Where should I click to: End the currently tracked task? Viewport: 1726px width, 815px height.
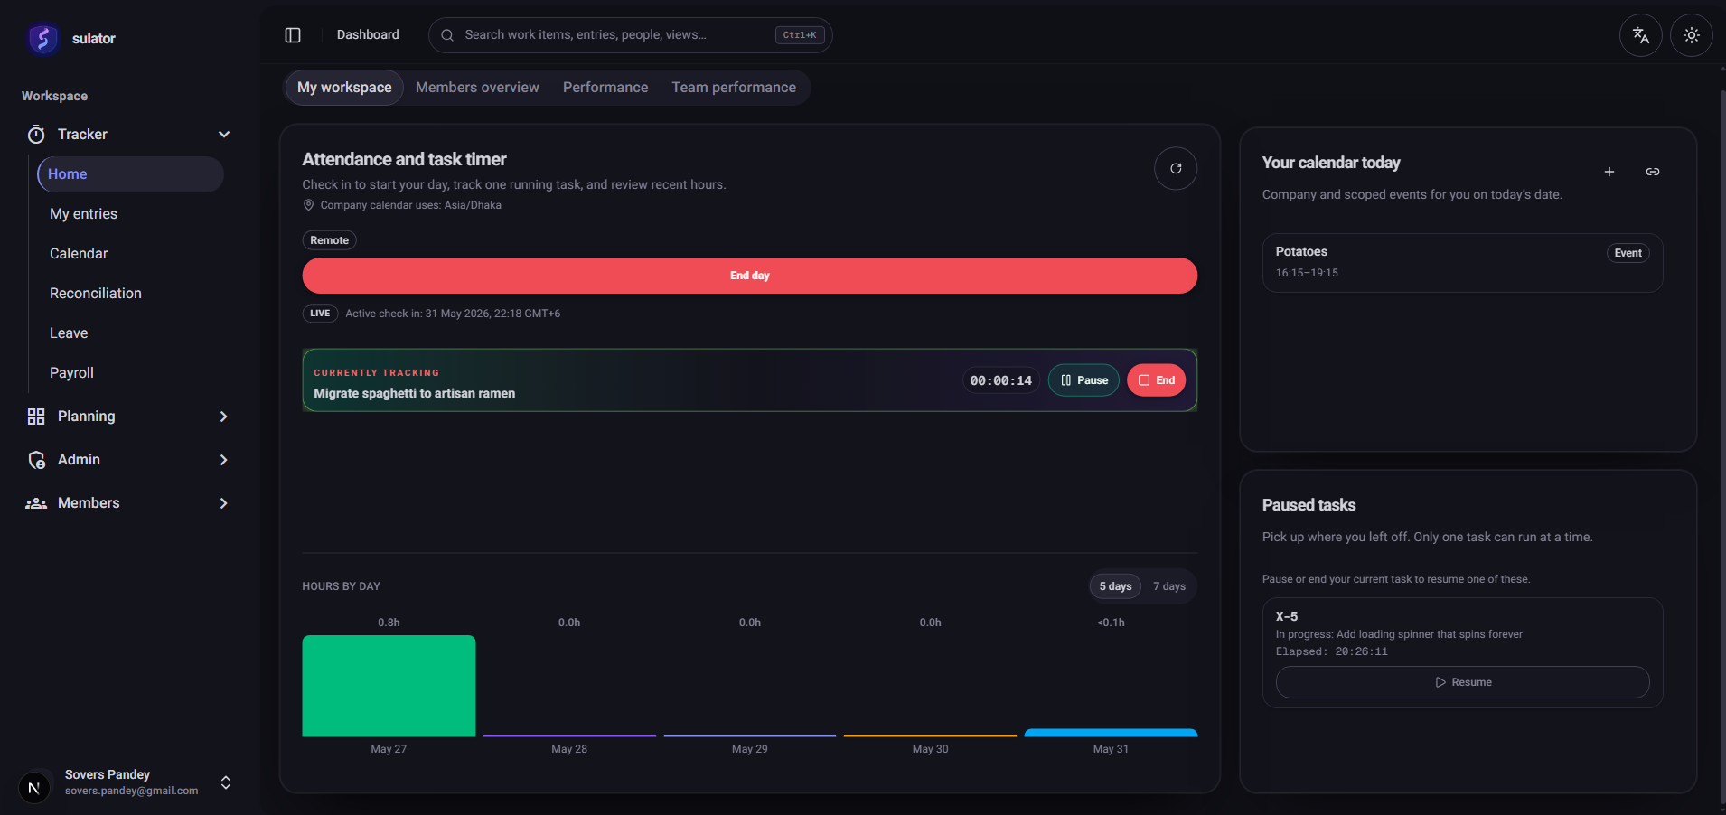point(1156,380)
